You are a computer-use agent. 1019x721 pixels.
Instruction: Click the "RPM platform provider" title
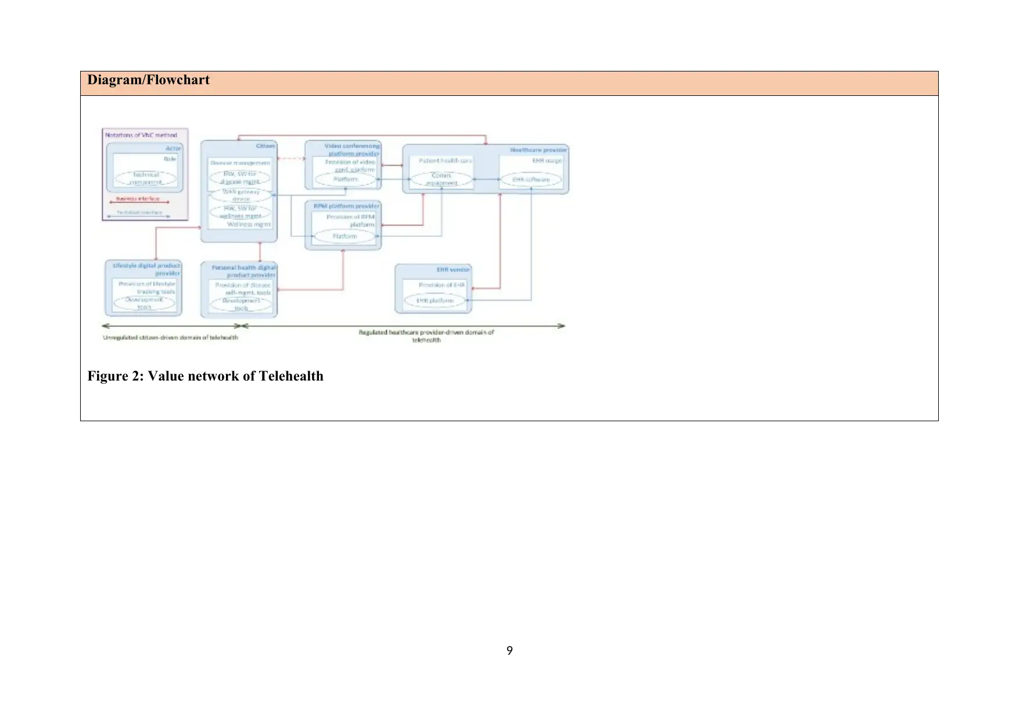346,206
